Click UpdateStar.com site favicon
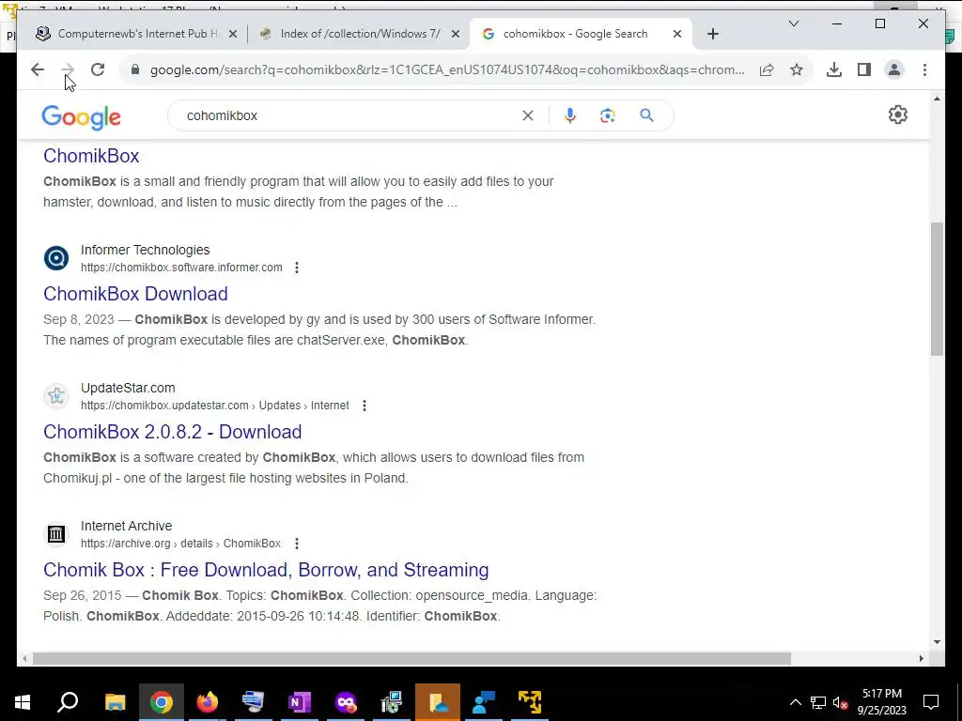Image resolution: width=962 pixels, height=721 pixels. (x=56, y=396)
